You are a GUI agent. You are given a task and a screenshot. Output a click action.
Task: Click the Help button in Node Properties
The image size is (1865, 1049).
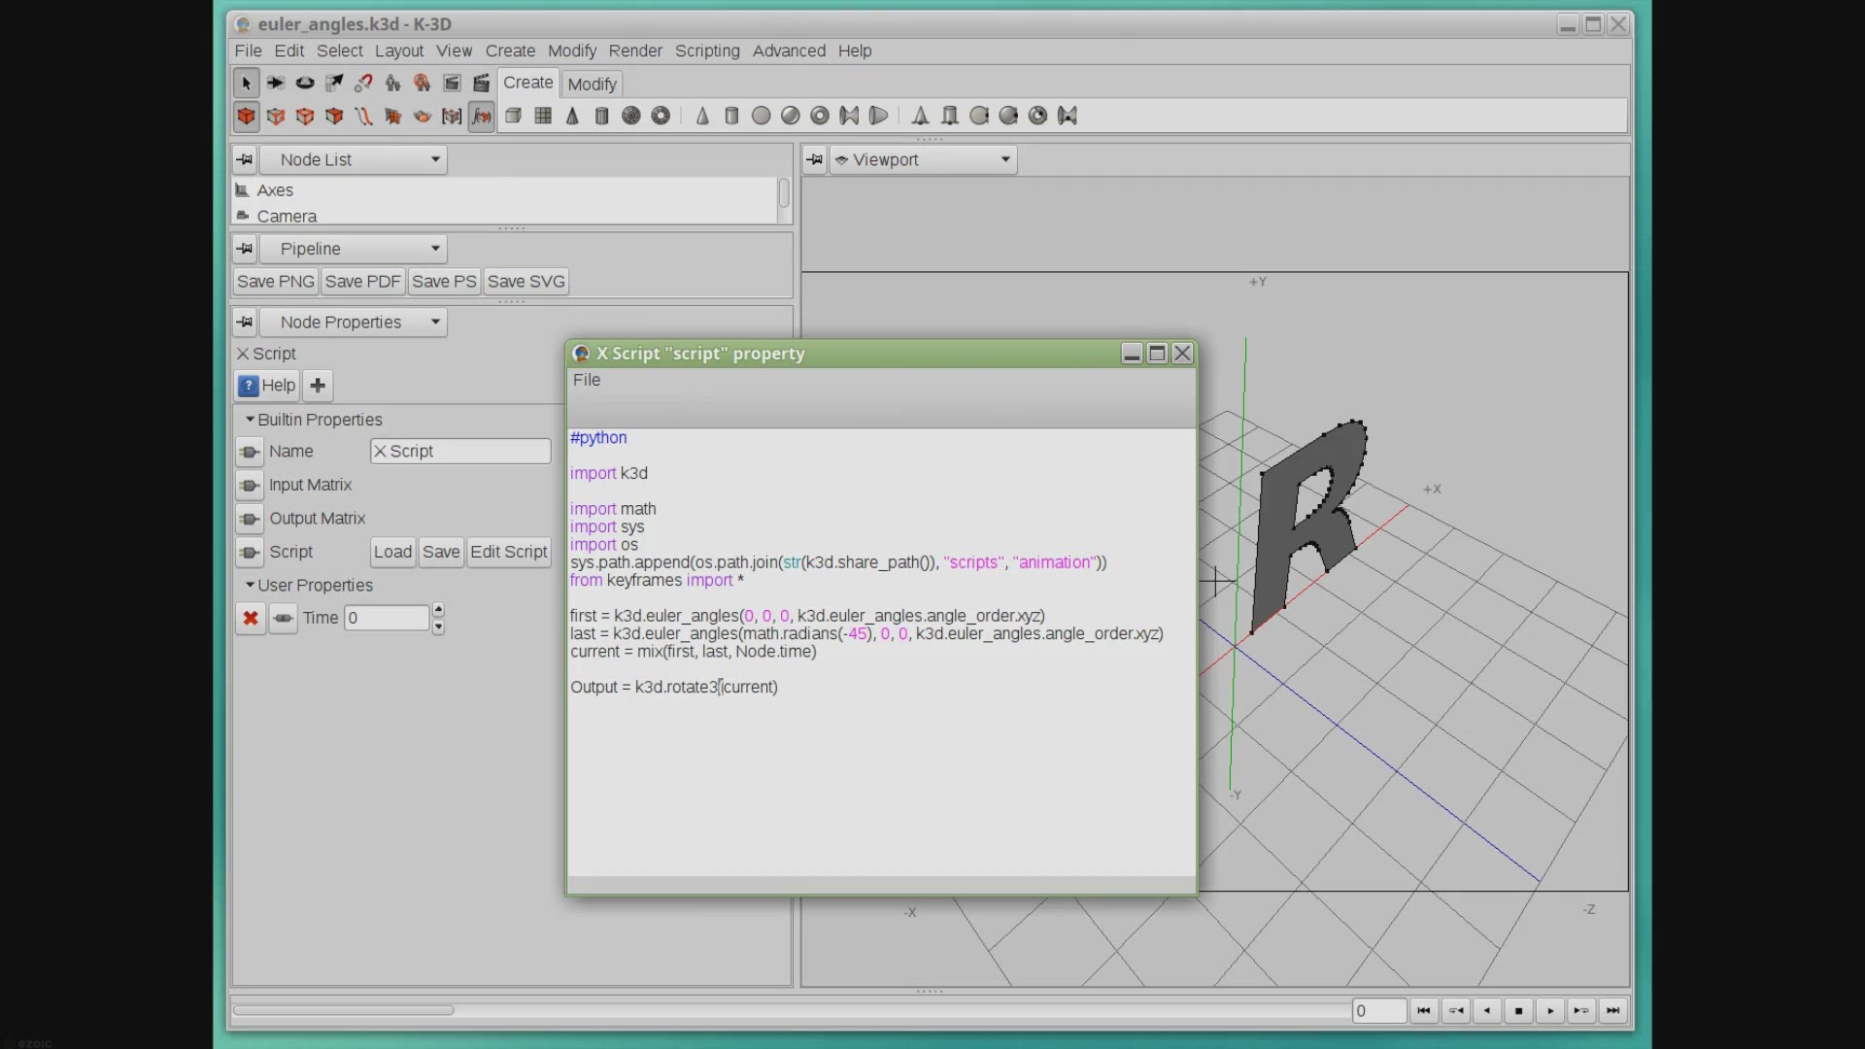[x=266, y=386]
